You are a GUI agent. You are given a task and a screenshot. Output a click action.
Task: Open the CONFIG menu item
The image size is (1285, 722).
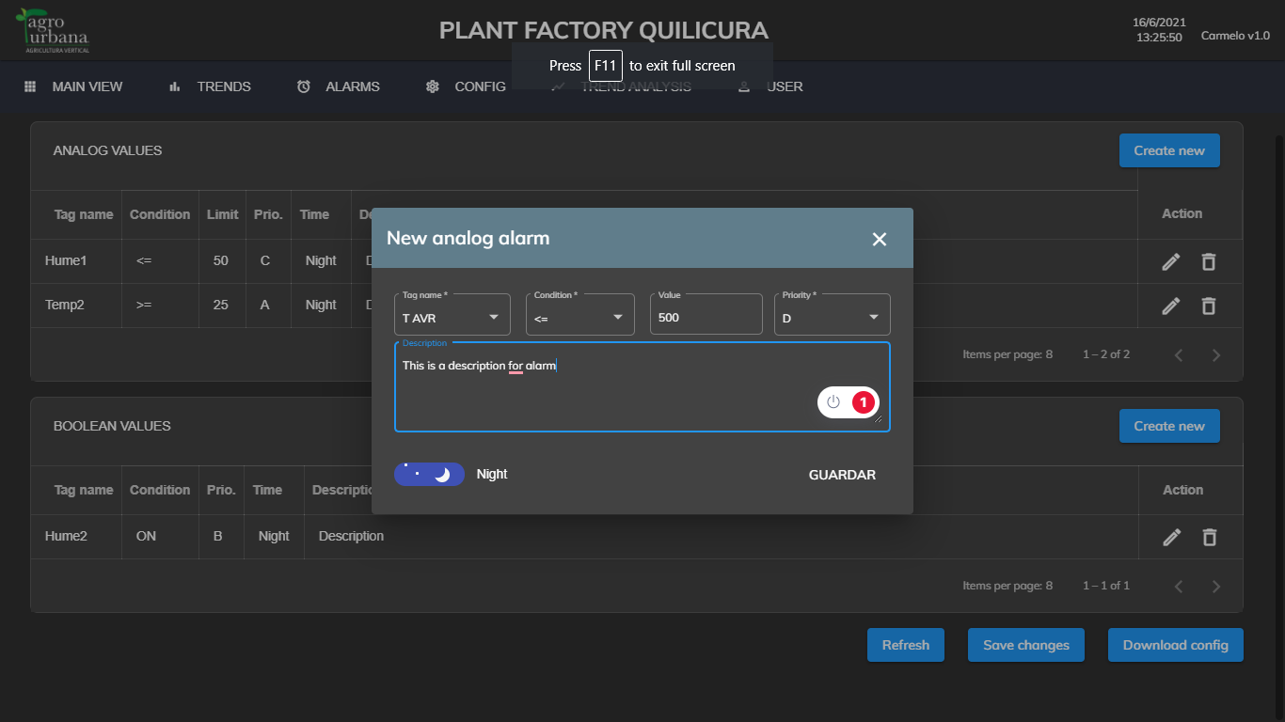click(480, 86)
